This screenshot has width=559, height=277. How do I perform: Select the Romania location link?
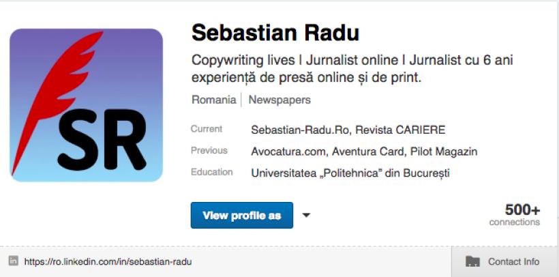click(213, 100)
